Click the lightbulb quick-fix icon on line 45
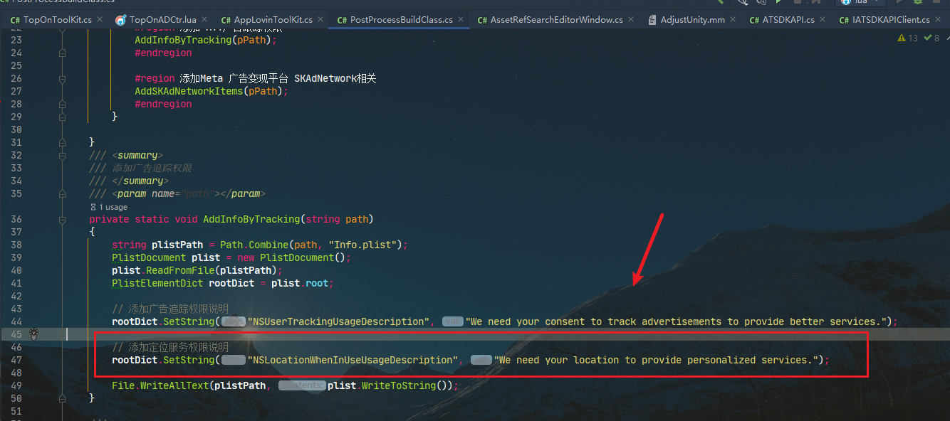The height and width of the screenshot is (421, 950). coord(33,334)
